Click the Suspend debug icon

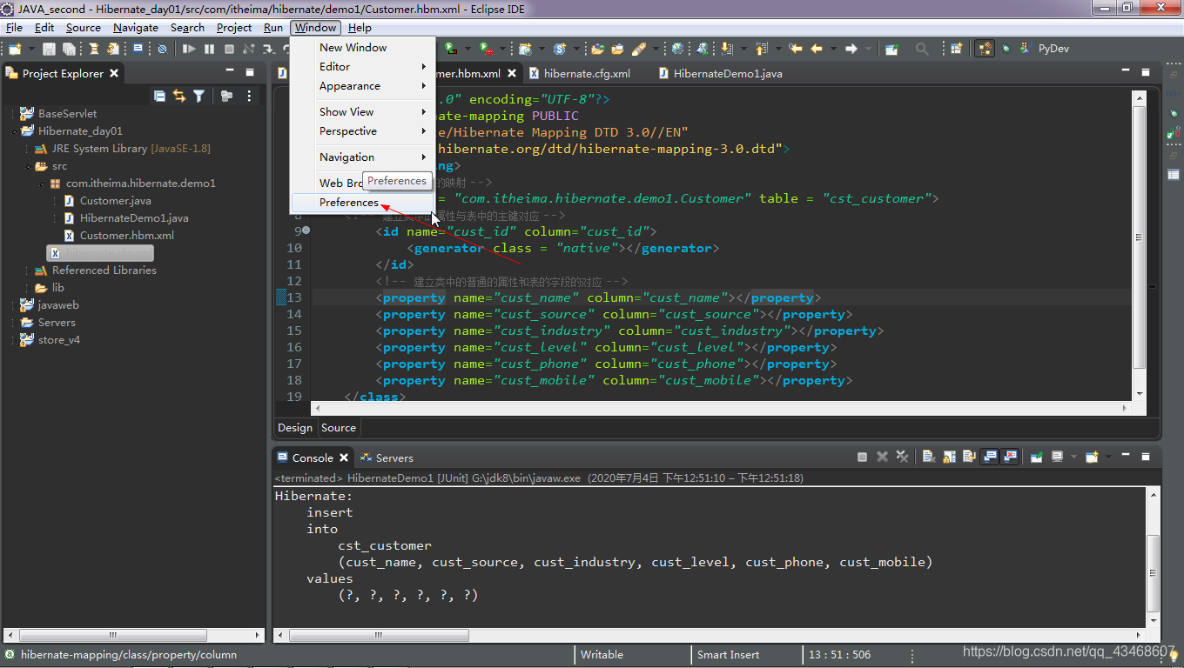click(209, 49)
